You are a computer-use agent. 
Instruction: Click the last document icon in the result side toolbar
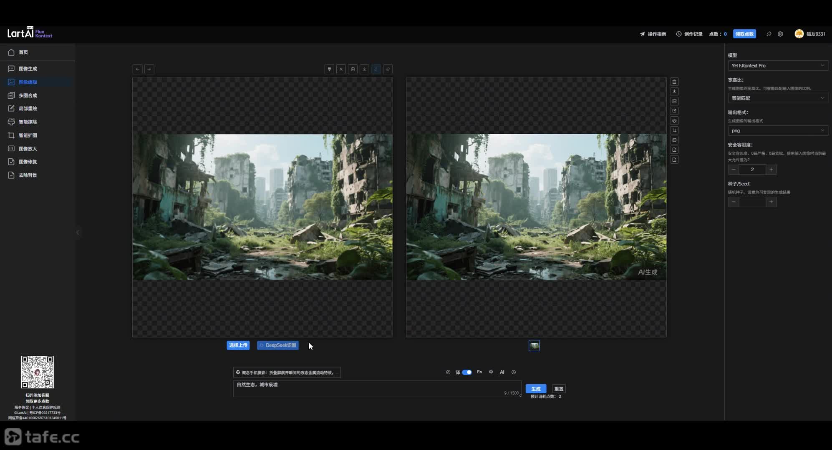click(674, 160)
